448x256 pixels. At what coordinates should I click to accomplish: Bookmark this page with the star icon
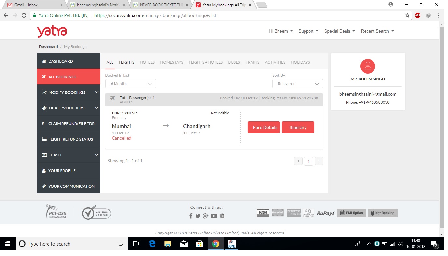407,15
